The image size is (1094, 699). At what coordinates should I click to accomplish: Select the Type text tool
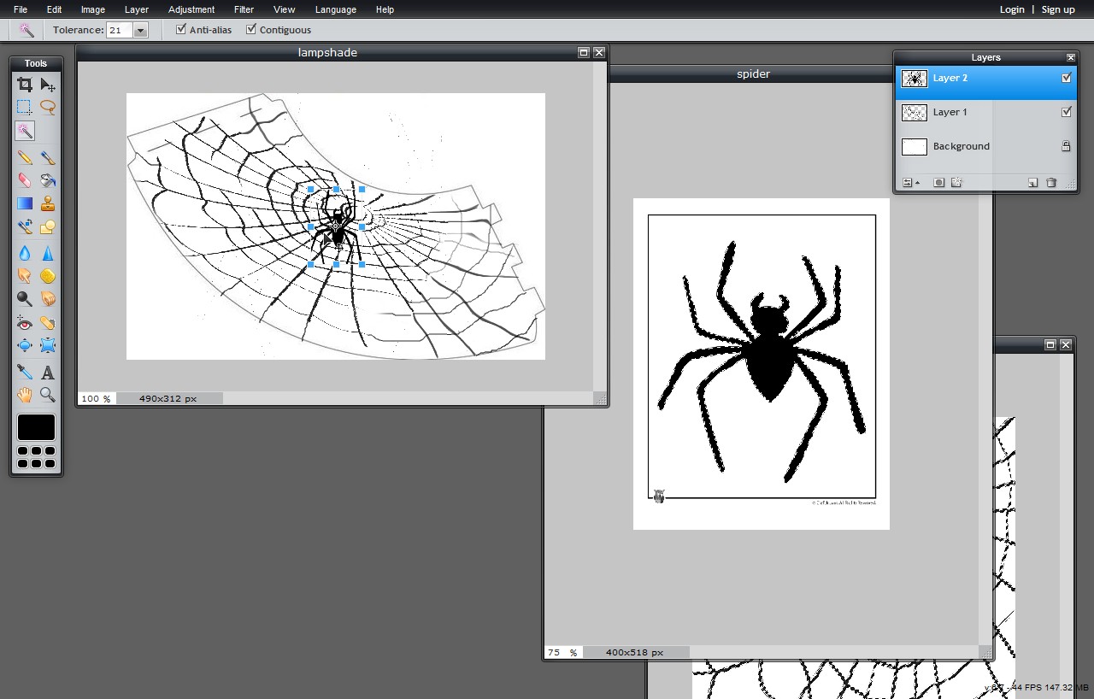click(x=48, y=372)
